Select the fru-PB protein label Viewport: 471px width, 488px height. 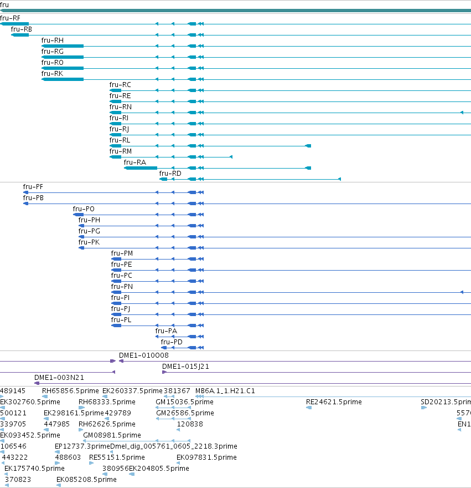coord(33,198)
